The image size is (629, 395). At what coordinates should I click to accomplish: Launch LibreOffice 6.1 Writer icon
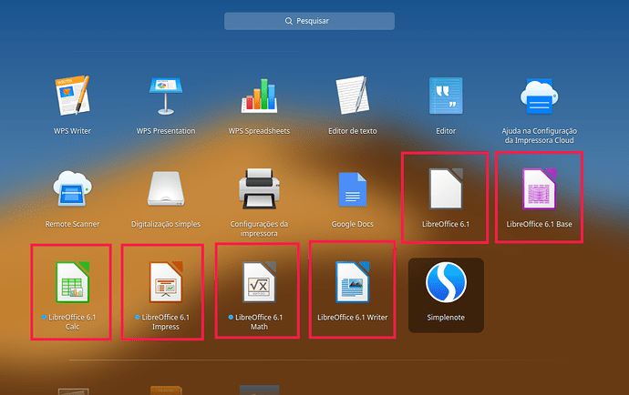click(352, 281)
